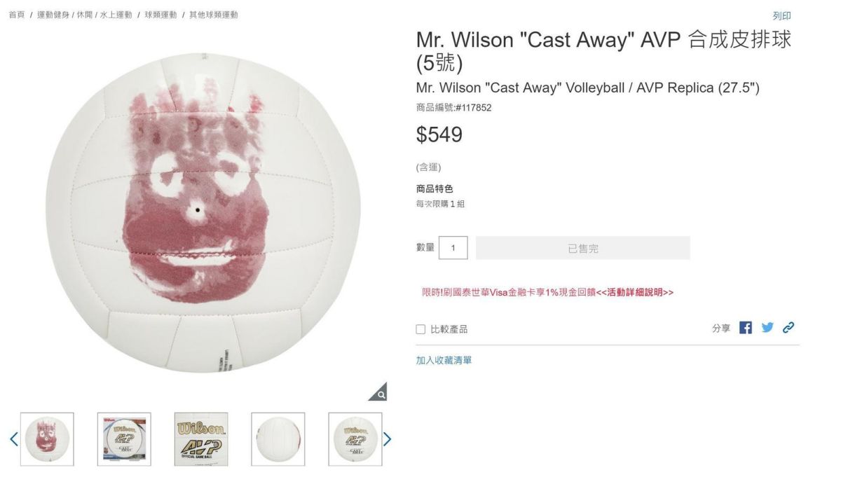The height and width of the screenshot is (477, 841).
Task: Select the Wilson face volleyball thumbnail
Action: pos(47,439)
